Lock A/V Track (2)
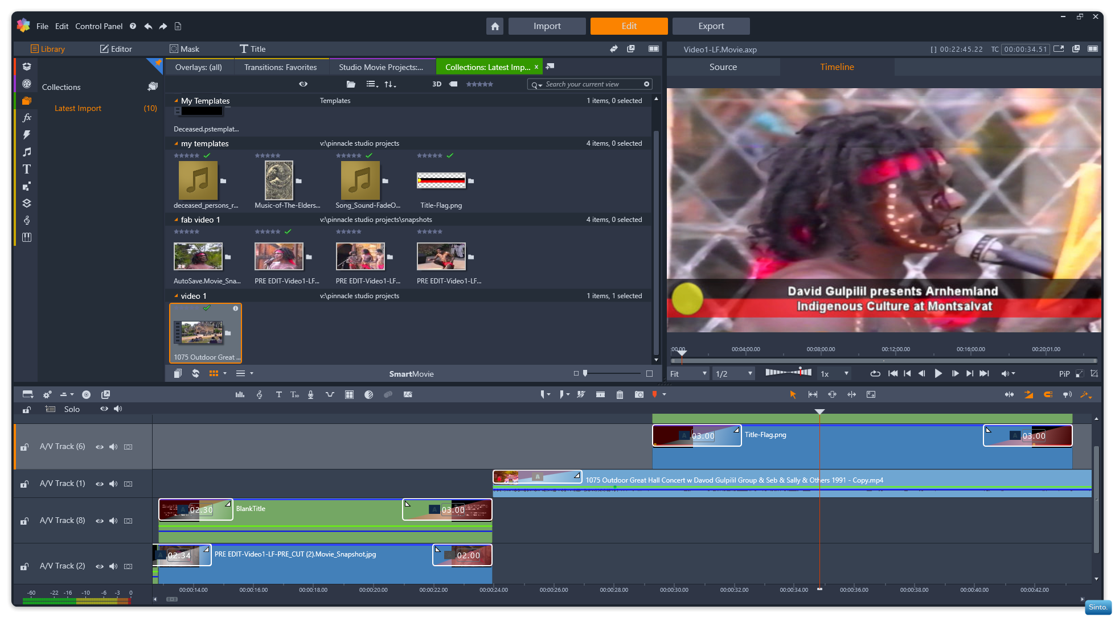This screenshot has height=618, width=1115. point(24,567)
